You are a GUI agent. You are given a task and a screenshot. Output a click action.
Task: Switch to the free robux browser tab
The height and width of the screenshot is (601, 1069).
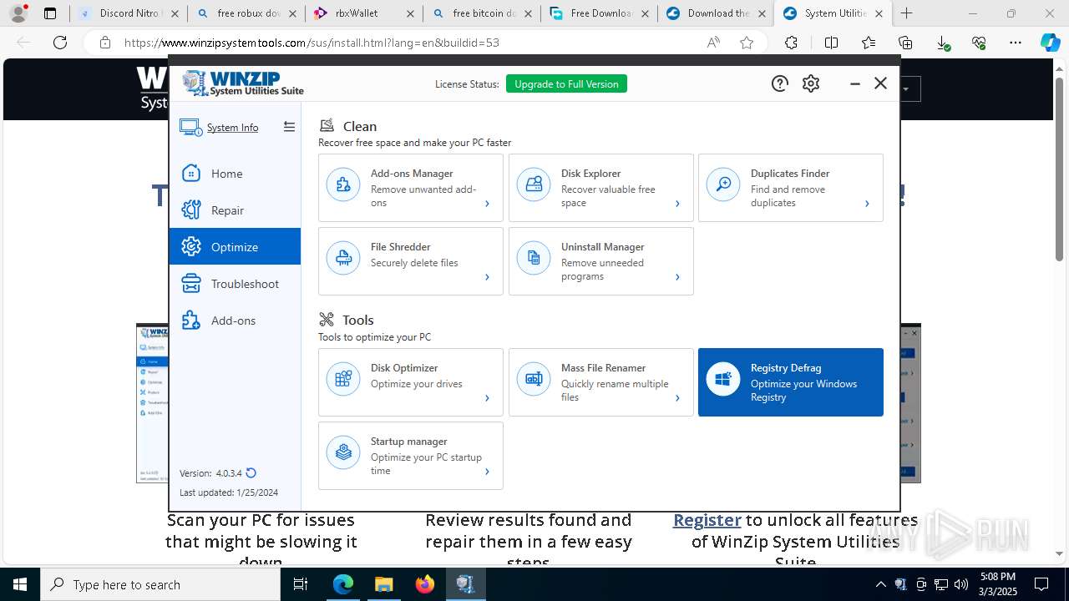click(246, 13)
